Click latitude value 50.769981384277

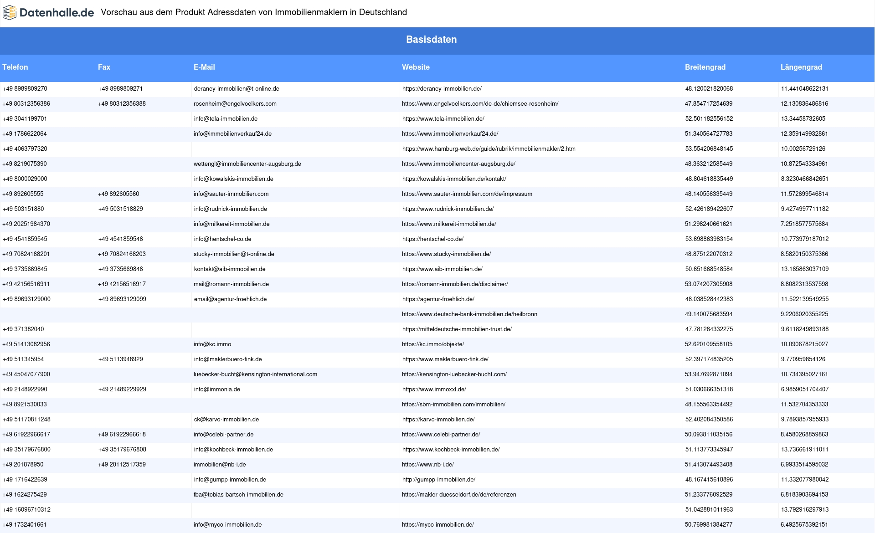pos(709,525)
